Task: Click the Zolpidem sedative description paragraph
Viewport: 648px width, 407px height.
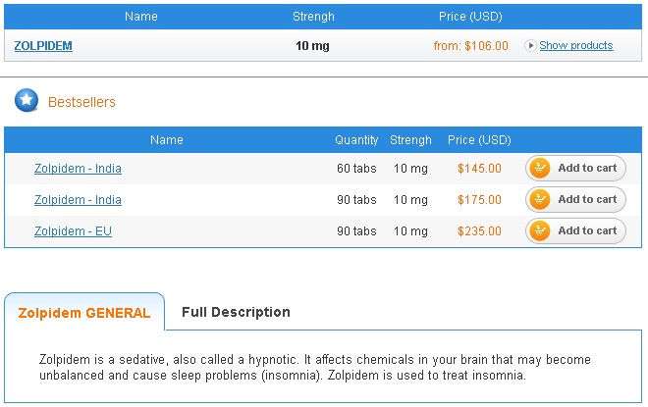Action: point(324,367)
